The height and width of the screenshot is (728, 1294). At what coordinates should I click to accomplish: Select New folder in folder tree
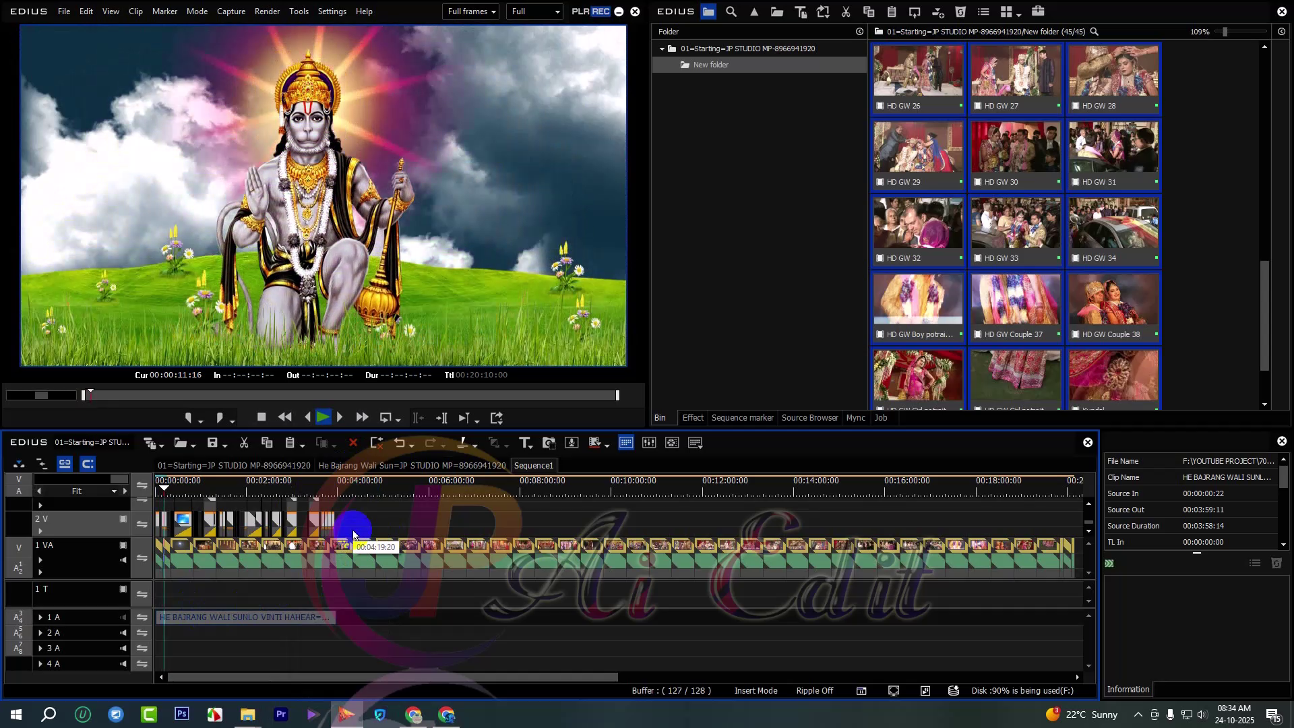[x=710, y=65]
